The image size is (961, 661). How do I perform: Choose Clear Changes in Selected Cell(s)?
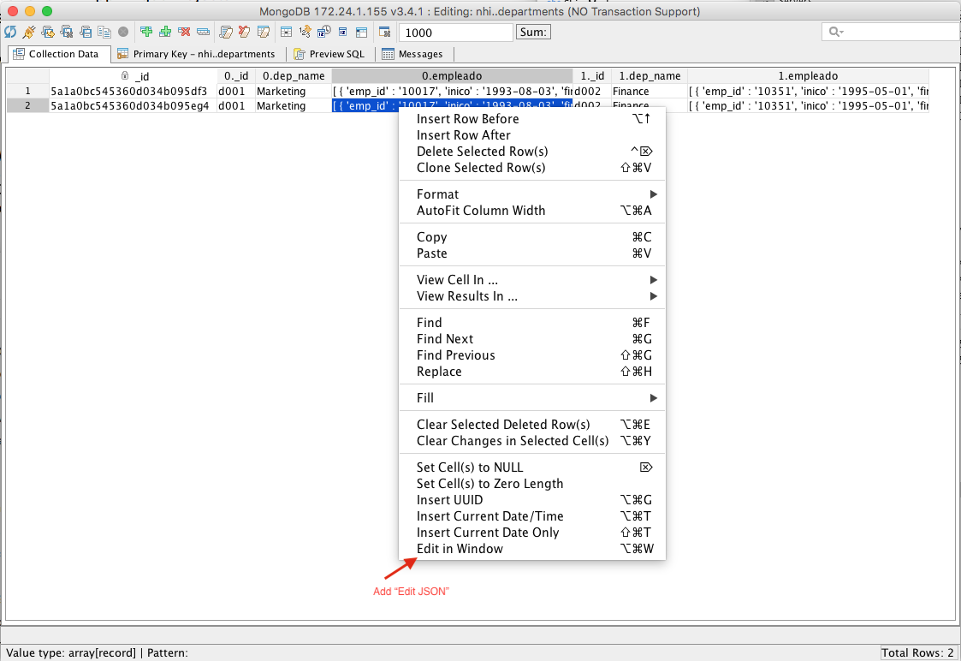(x=532, y=442)
